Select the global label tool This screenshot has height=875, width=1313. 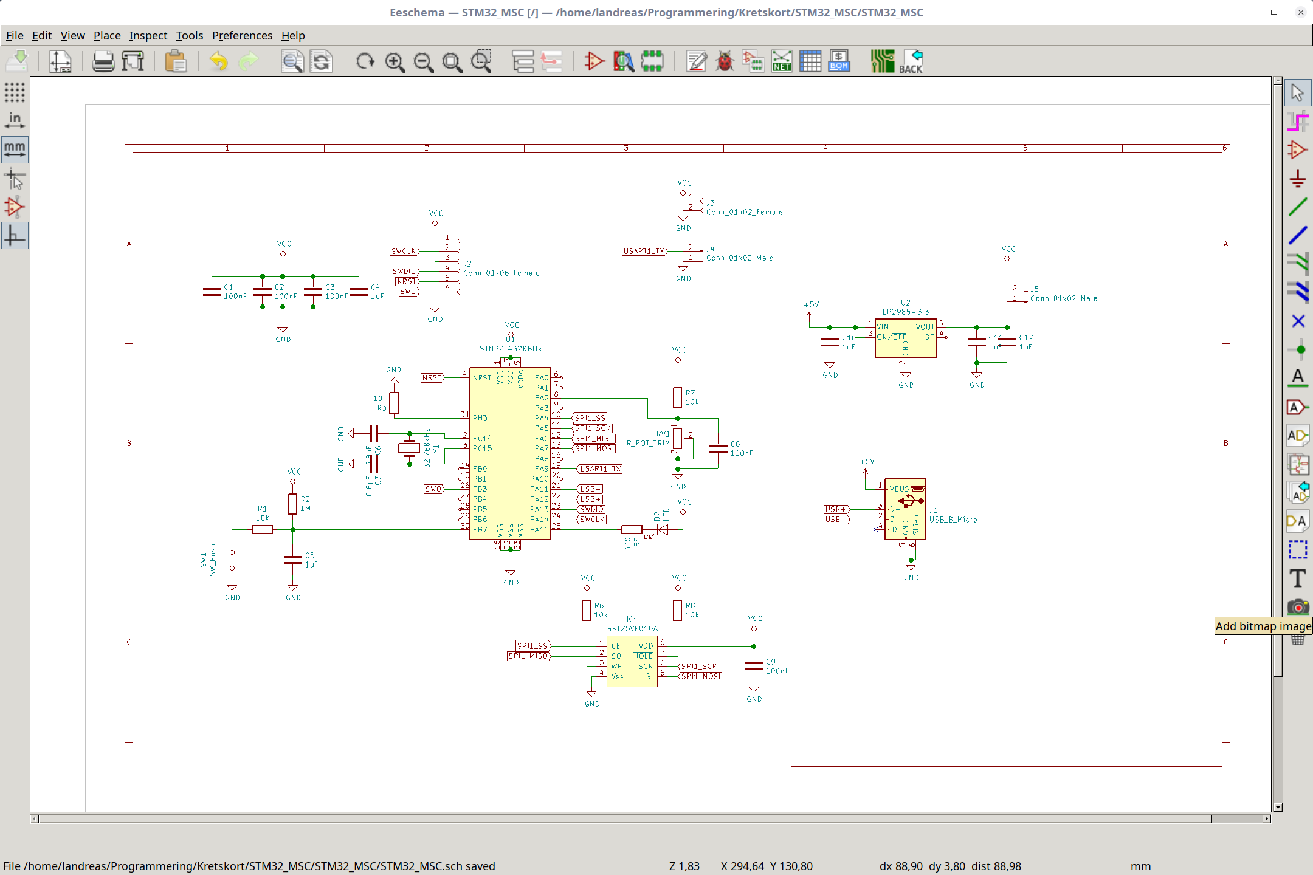coord(1298,407)
